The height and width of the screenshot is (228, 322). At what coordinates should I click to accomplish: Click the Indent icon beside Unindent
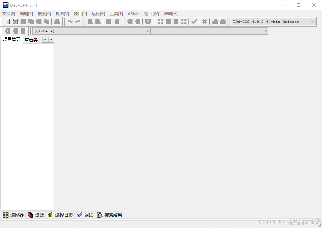point(137,22)
